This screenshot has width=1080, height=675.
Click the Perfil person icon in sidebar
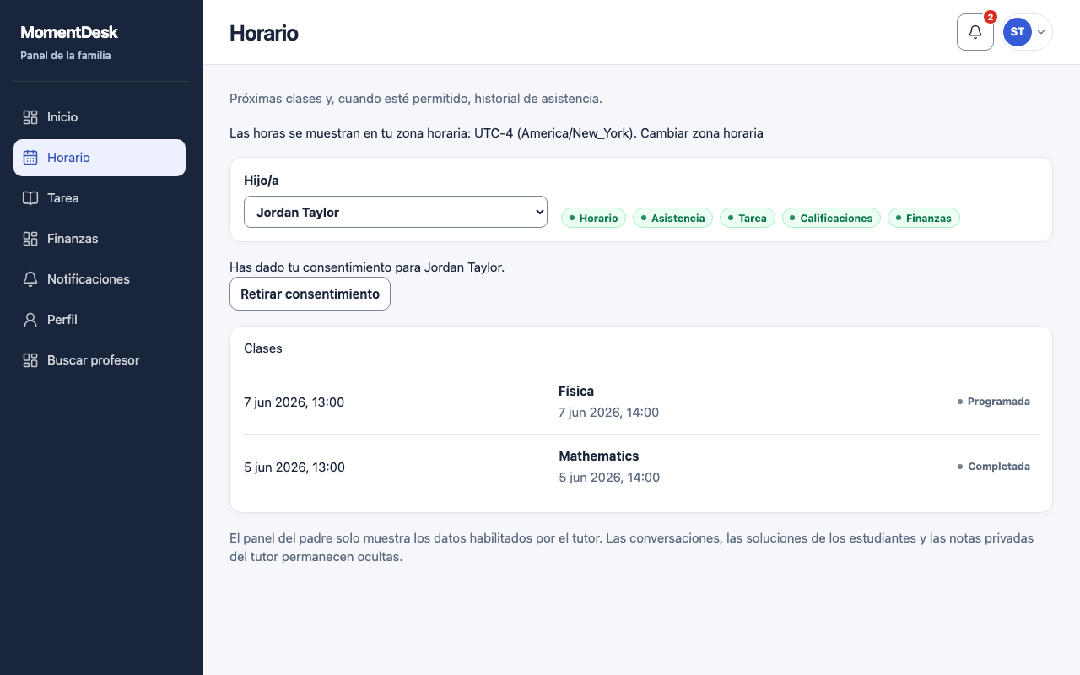click(x=30, y=320)
